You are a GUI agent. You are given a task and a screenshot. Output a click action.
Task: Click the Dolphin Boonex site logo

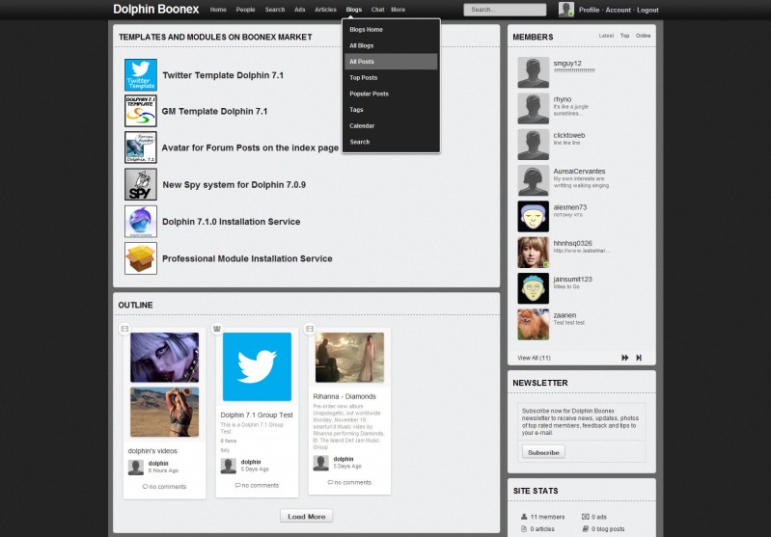pyautogui.click(x=156, y=10)
